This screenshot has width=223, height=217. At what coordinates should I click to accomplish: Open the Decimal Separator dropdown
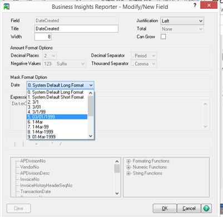(x=144, y=55)
